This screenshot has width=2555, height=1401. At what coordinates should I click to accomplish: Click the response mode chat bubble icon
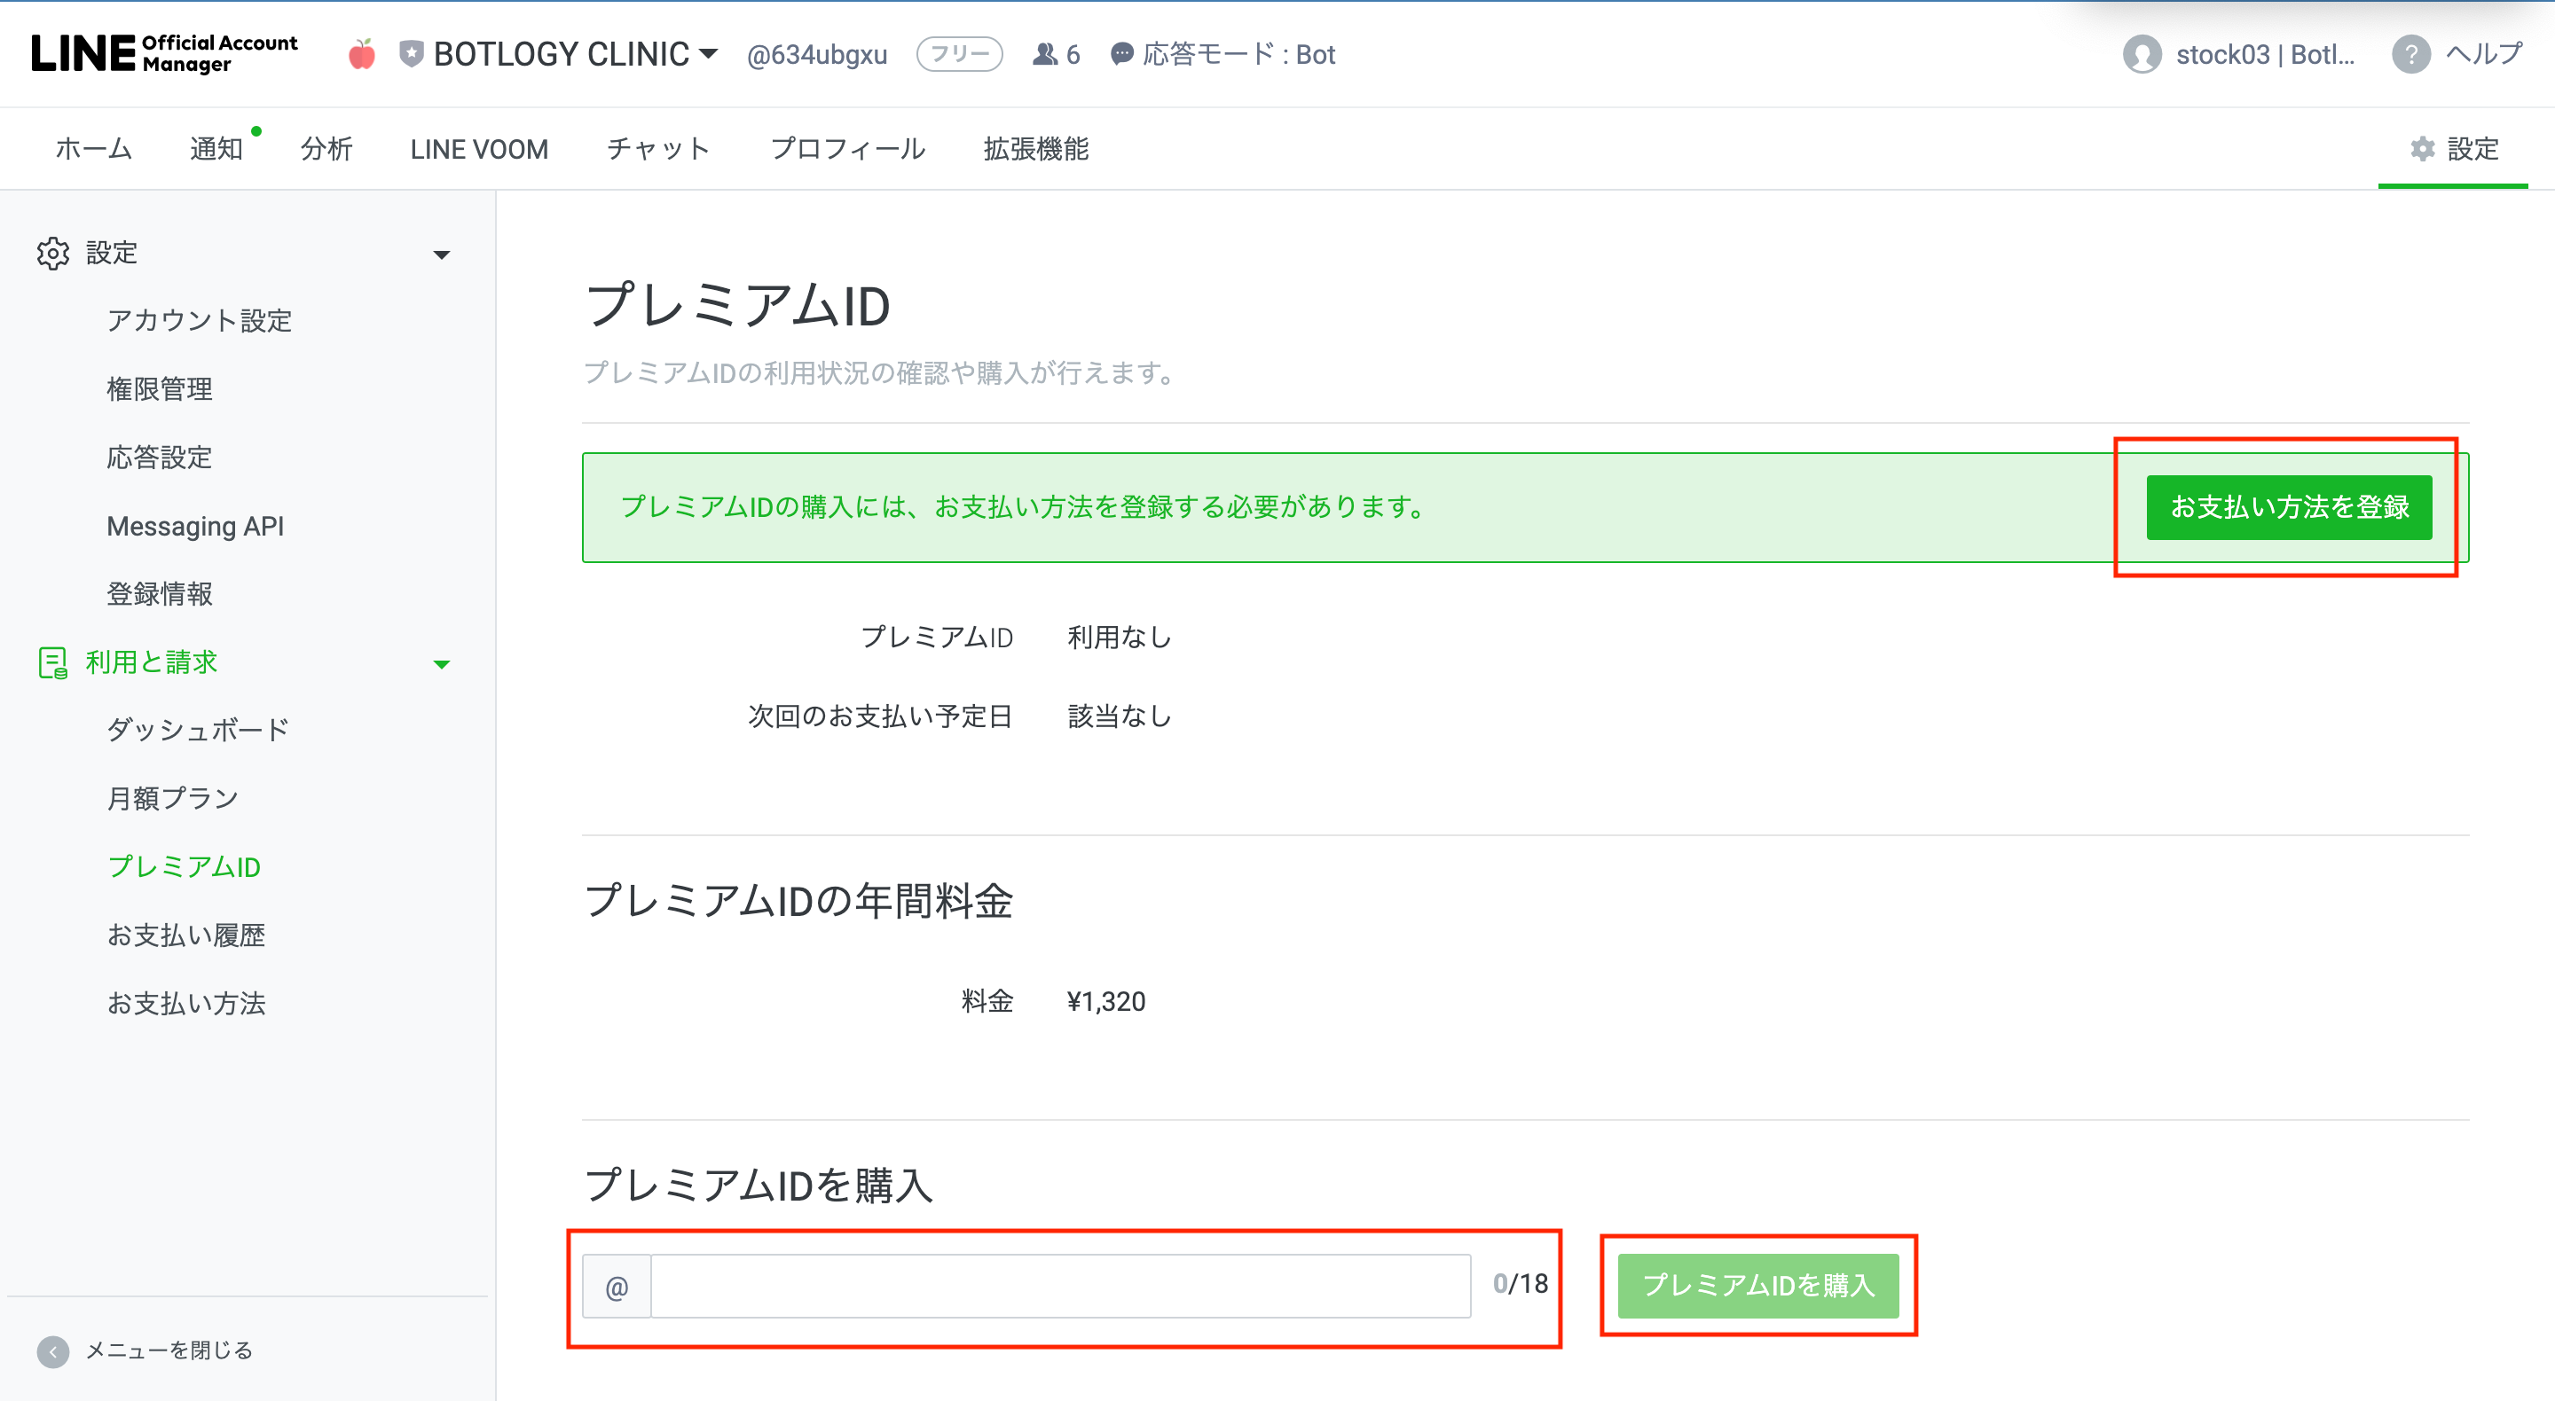1120,55
